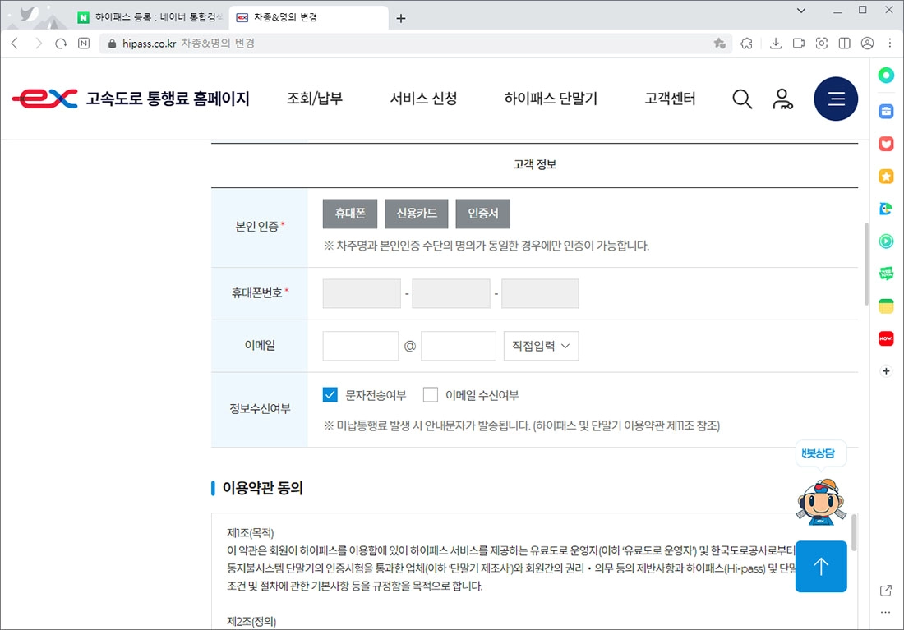Open the browser downloads icon
This screenshot has height=630, width=904.
click(776, 43)
